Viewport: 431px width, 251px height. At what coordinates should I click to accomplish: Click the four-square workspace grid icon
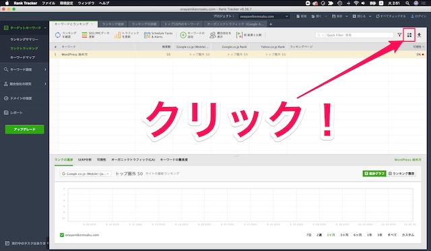tap(409, 35)
